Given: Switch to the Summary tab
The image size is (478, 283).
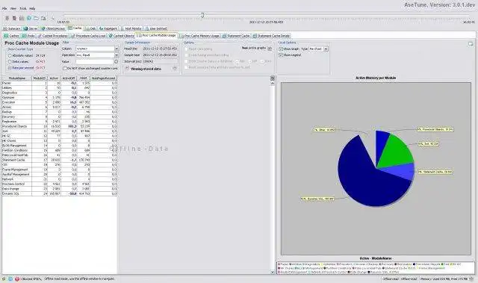Looking at the screenshot, I should tap(12, 28).
